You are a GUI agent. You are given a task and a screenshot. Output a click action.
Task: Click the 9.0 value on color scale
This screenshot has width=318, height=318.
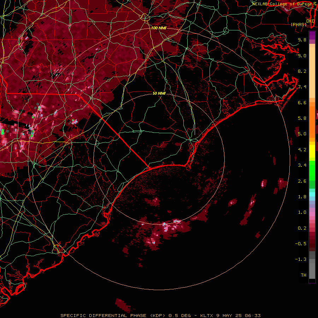[302, 56]
